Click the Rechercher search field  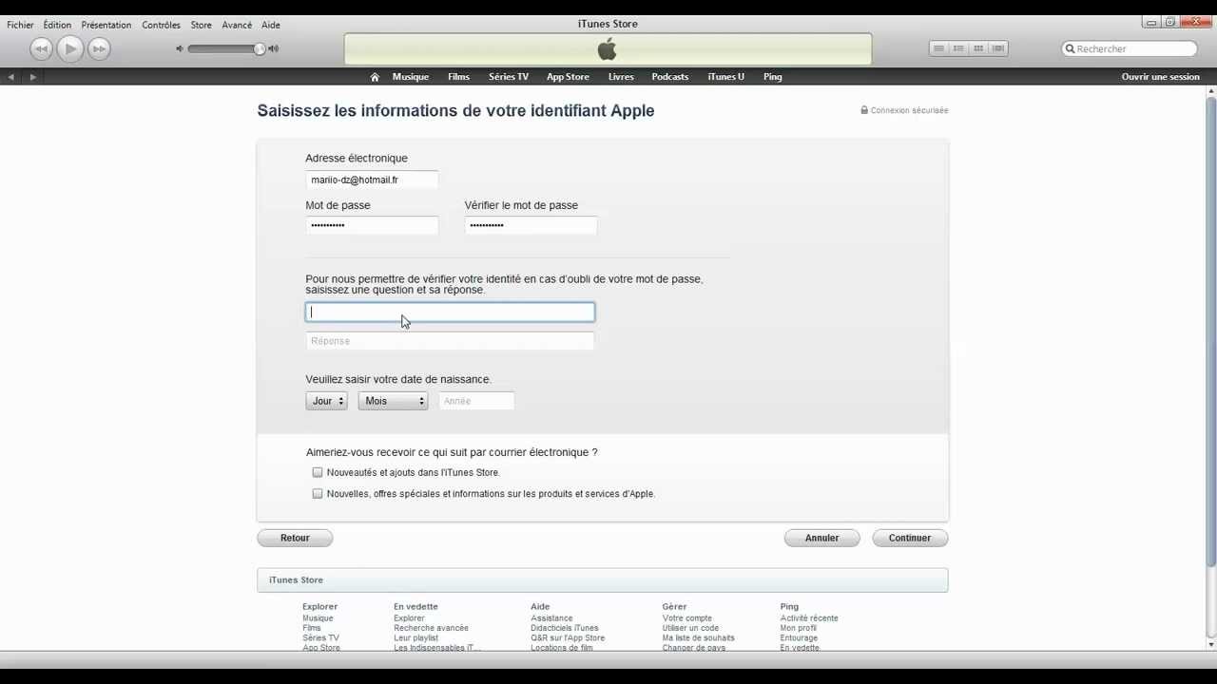(x=1130, y=48)
